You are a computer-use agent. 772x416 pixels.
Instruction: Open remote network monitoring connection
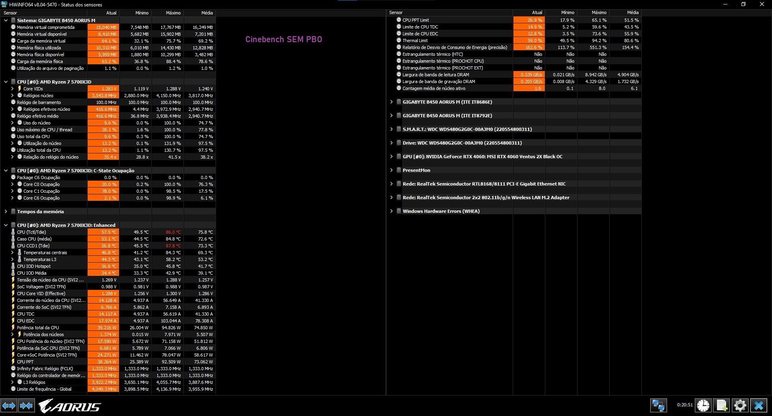[658, 405]
